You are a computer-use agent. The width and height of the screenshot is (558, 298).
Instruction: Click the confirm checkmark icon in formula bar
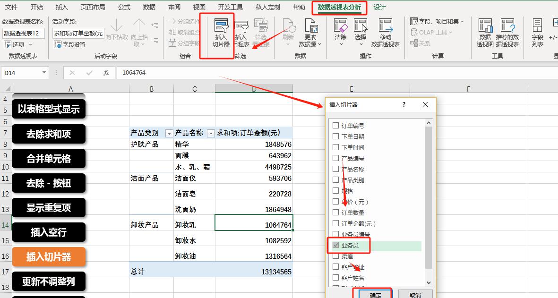click(x=89, y=73)
